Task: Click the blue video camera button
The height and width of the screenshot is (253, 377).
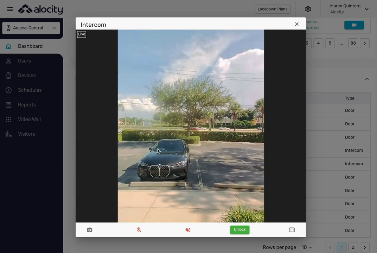Action: 354,25
